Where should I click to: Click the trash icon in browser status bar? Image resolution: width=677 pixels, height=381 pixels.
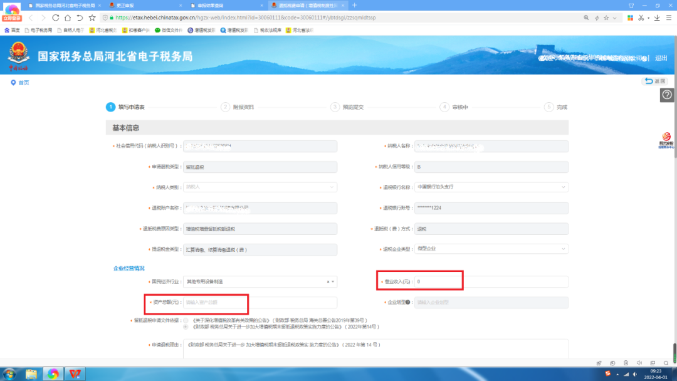[x=626, y=363]
